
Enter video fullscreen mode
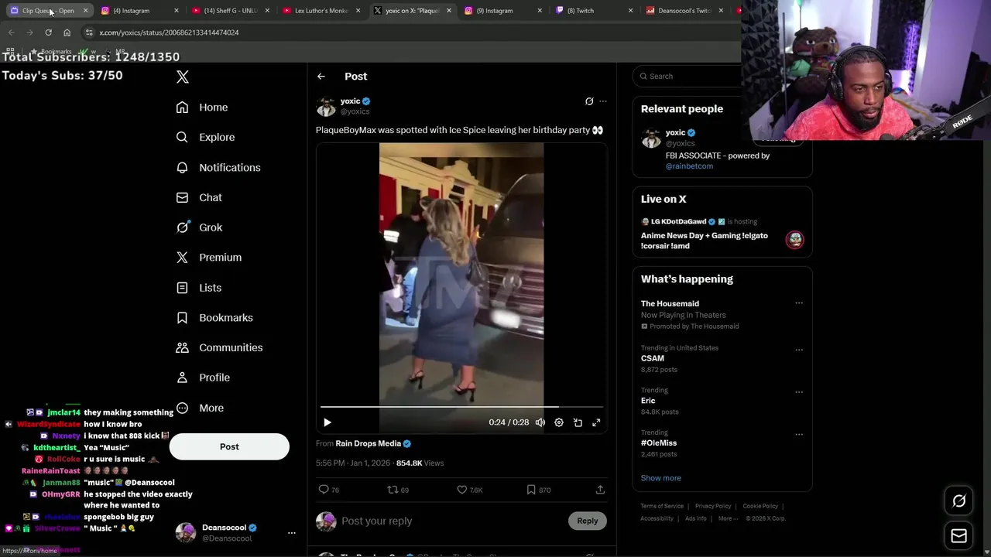[596, 422]
